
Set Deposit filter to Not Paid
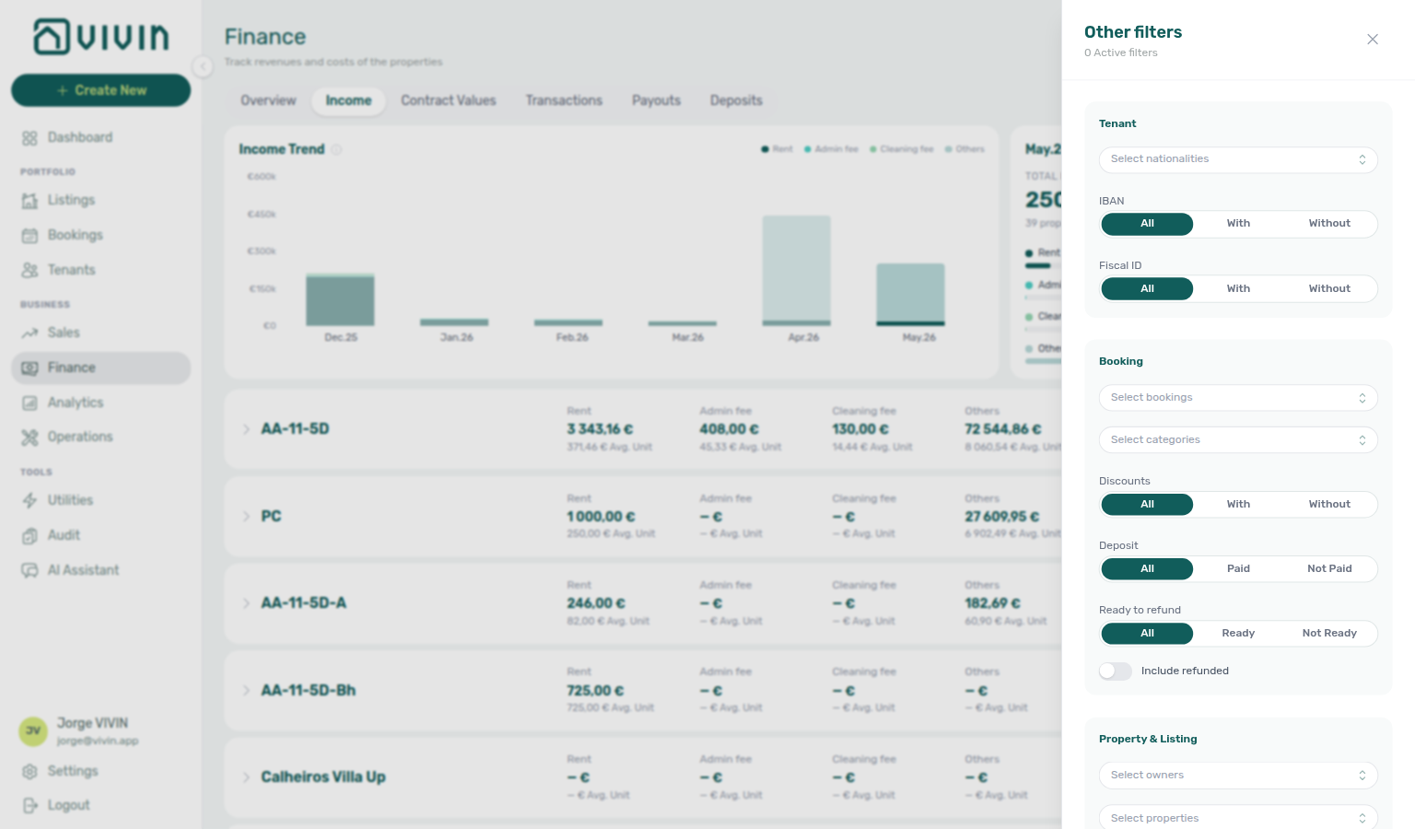[1329, 569]
